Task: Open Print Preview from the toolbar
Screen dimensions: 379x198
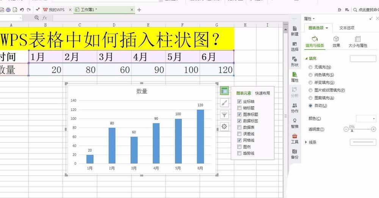Action: pyautogui.click(x=15, y=10)
